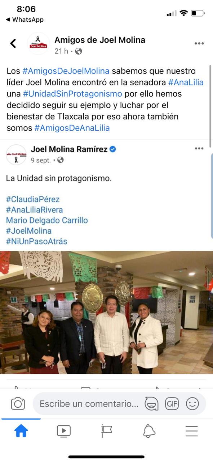Open the avatar sticker picker

pos(151,404)
